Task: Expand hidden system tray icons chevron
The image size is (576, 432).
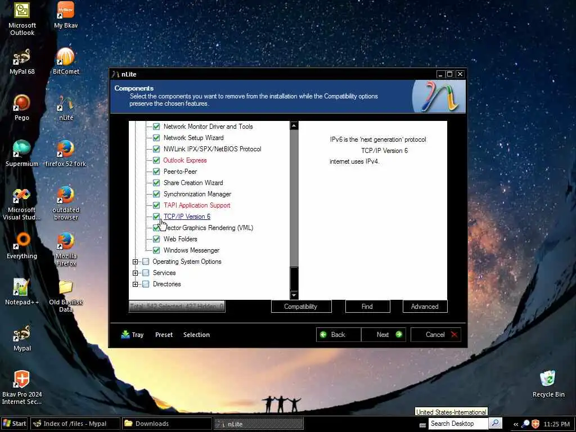Action: pyautogui.click(x=516, y=424)
